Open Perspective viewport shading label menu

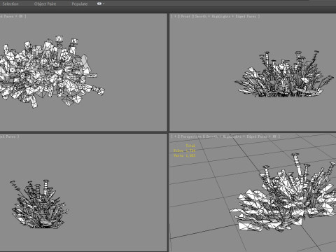241,136
